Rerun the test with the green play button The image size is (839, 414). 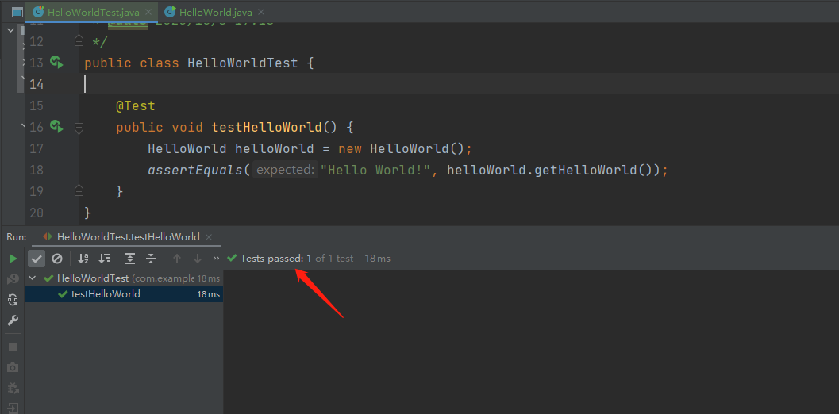13,259
